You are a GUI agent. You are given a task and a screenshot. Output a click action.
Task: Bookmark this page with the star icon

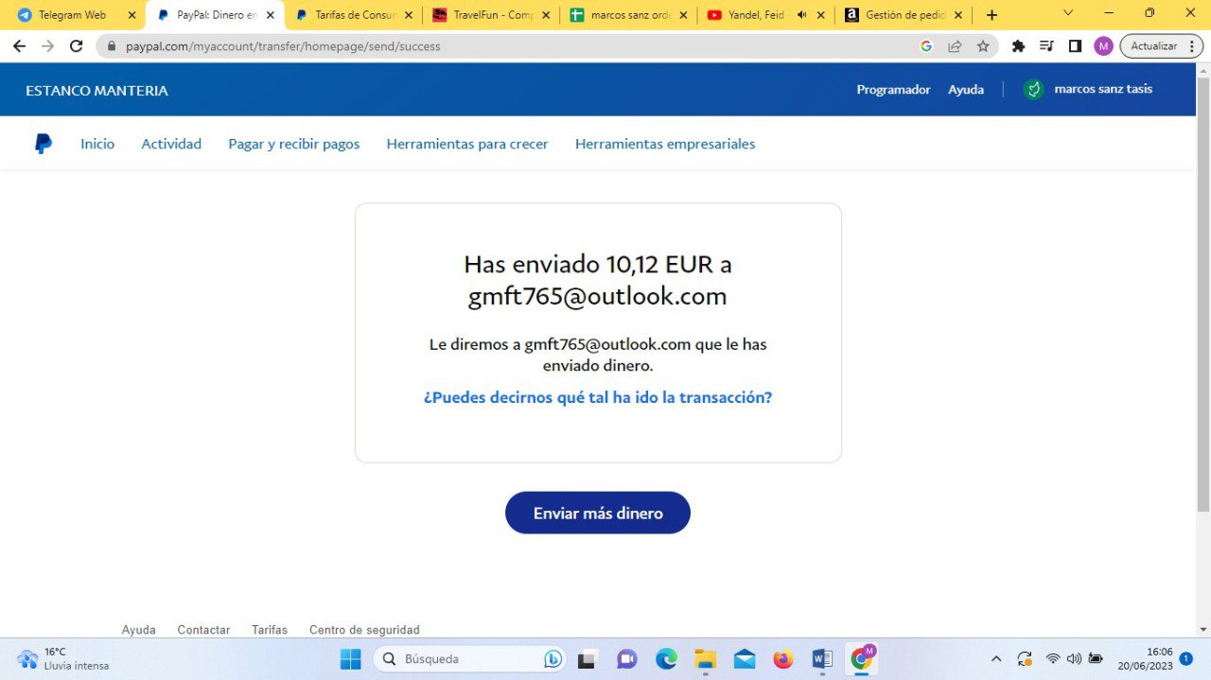tap(983, 46)
